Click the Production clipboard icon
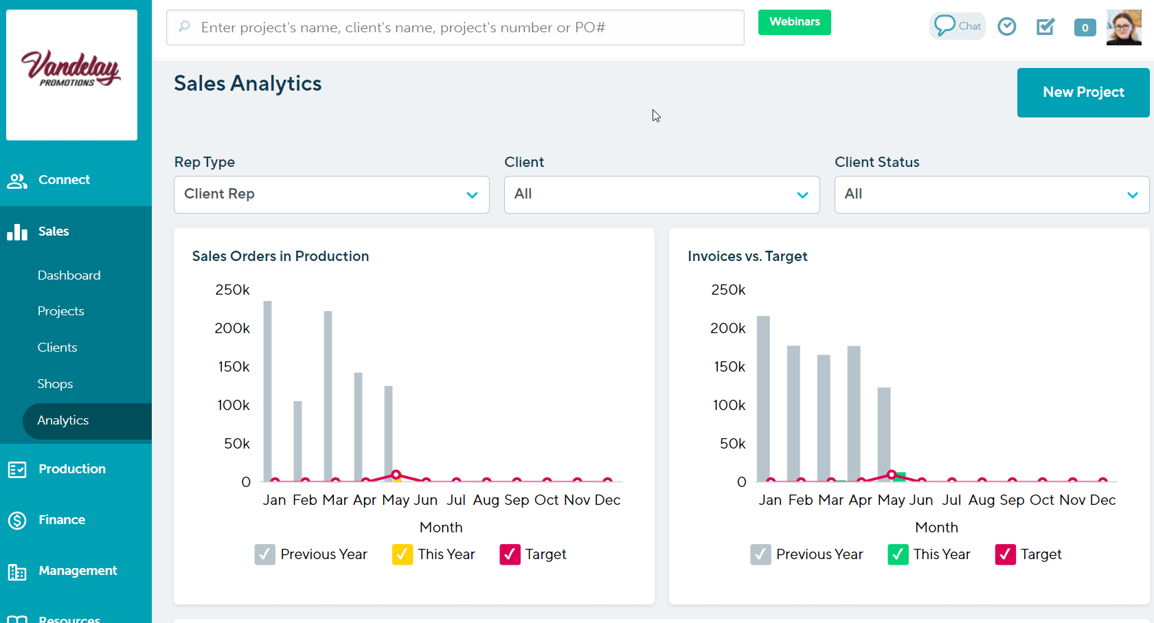The image size is (1154, 623). click(17, 469)
